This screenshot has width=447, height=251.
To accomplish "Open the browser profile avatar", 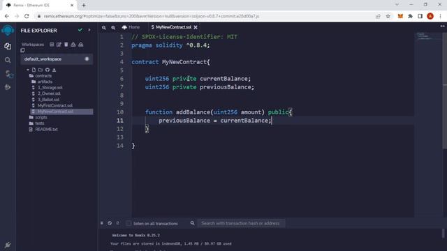I will pos(430,16).
